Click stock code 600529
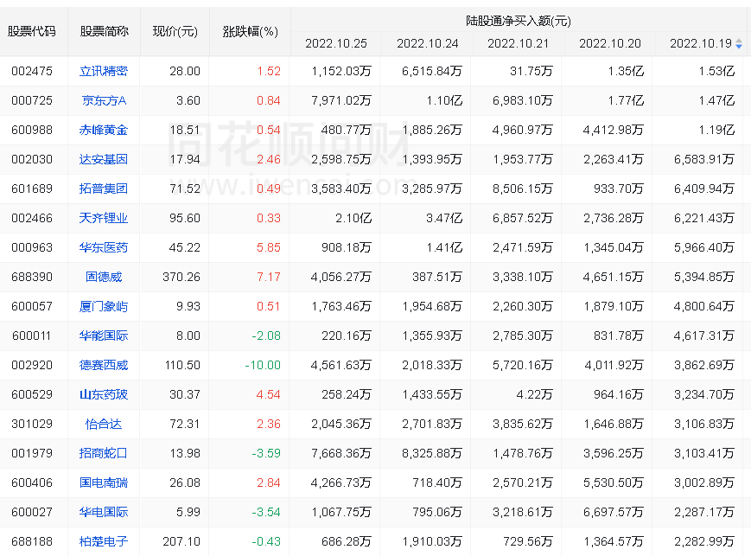The height and width of the screenshot is (556, 751). point(32,394)
